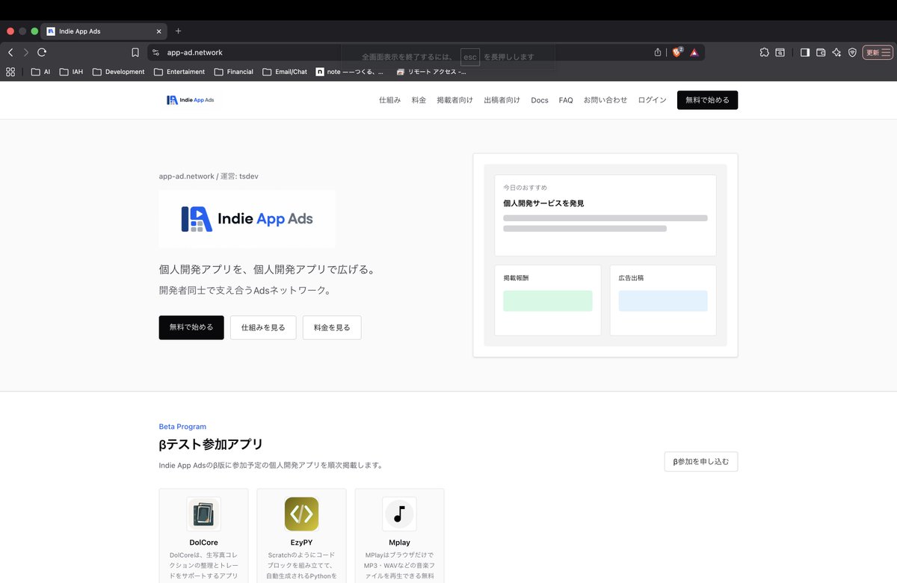Open the Entertaiment bookmarks folder
Screen dimensions: 897x583
[179, 72]
